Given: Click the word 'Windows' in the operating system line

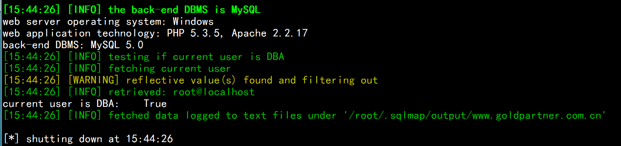Looking at the screenshot, I should (193, 22).
